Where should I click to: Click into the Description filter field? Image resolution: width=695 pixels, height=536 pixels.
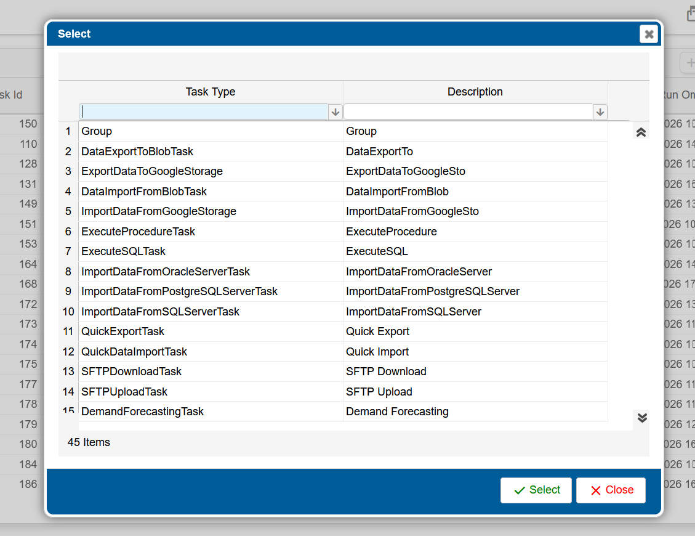coord(468,112)
